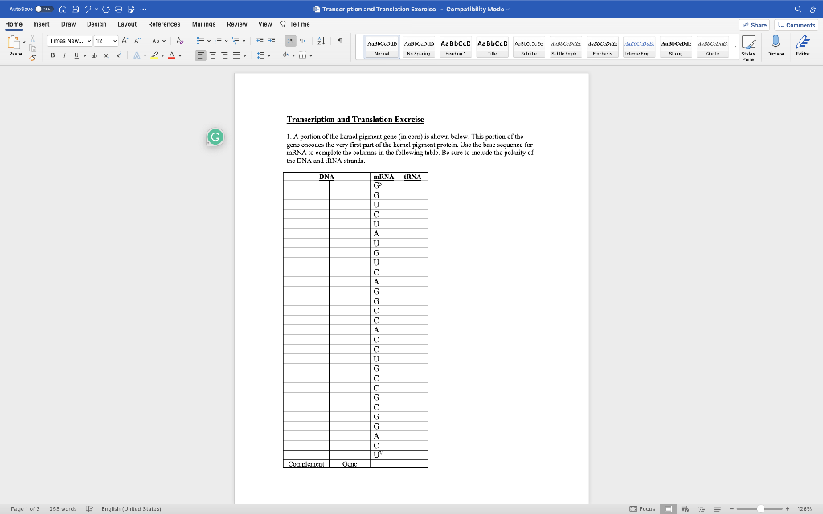Click the Undo arrow icon

pyautogui.click(x=88, y=10)
